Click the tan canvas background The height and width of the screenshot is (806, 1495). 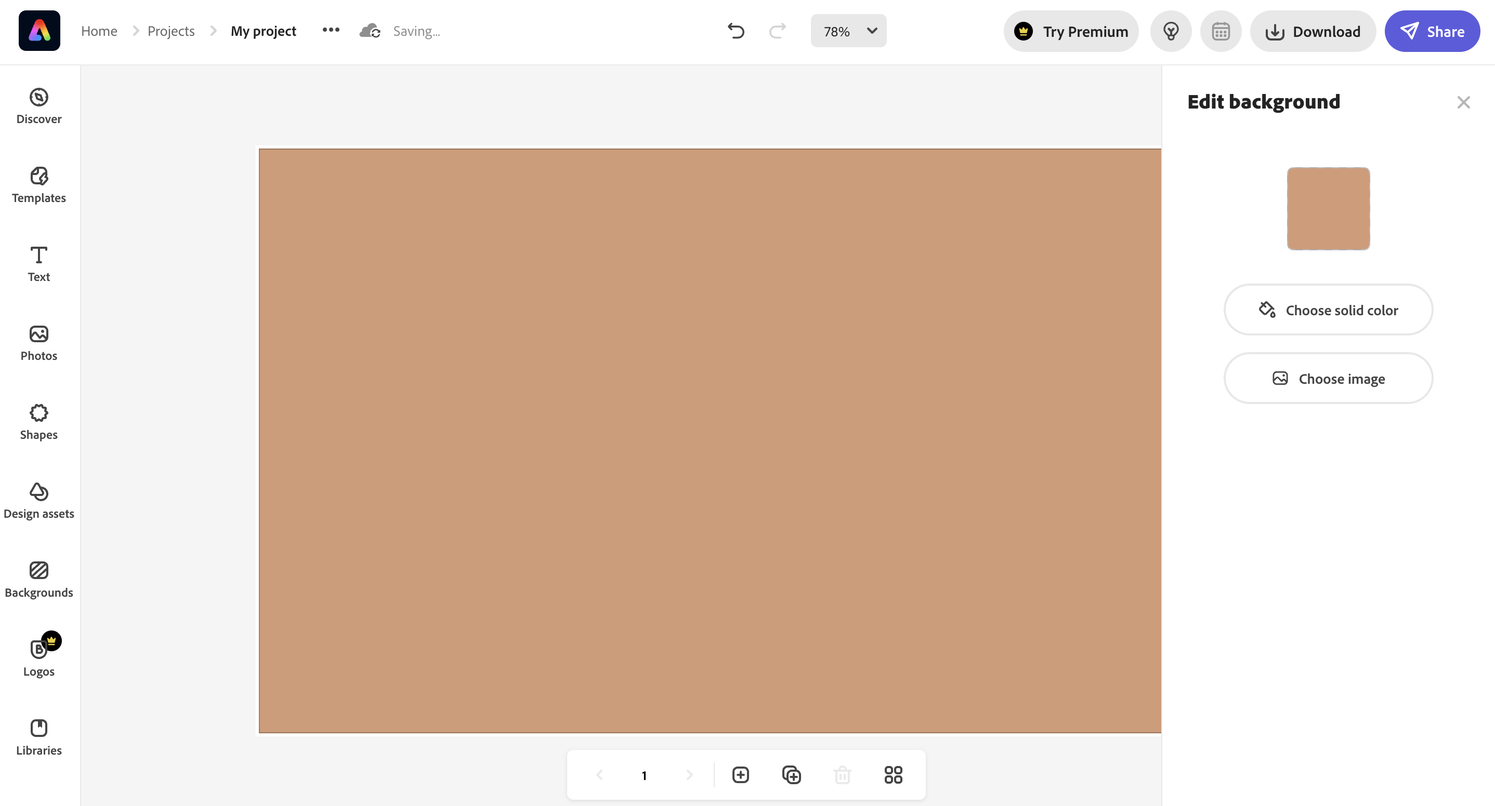pyautogui.click(x=709, y=441)
